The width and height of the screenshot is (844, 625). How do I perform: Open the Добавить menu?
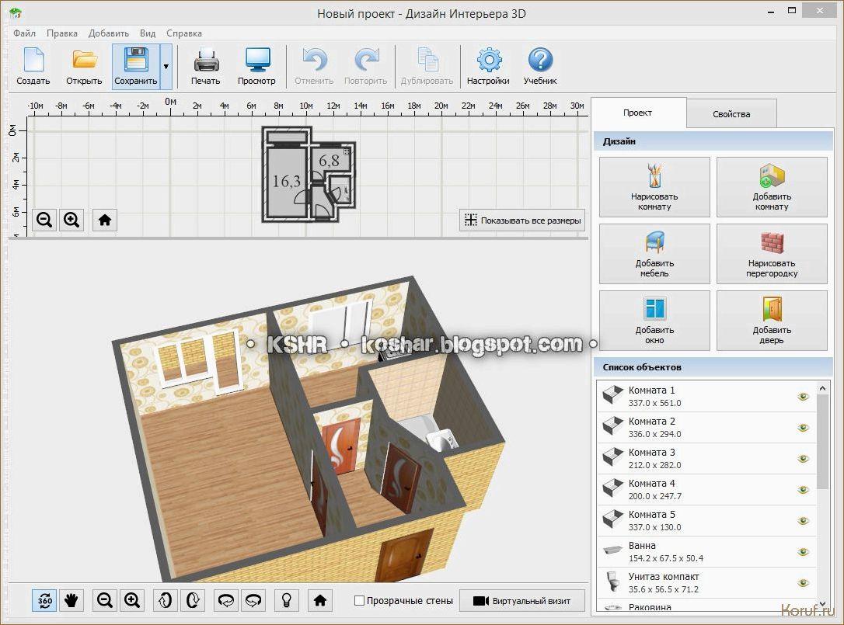coord(109,33)
